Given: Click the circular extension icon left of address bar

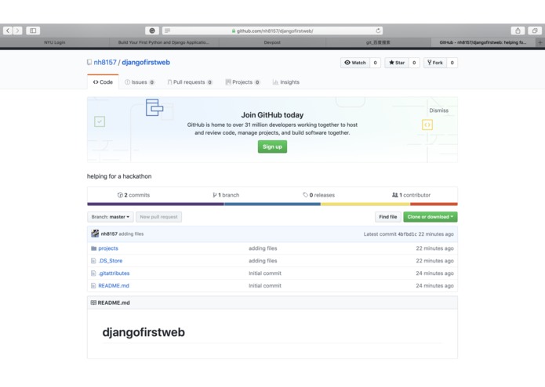Looking at the screenshot, I should (x=152, y=31).
